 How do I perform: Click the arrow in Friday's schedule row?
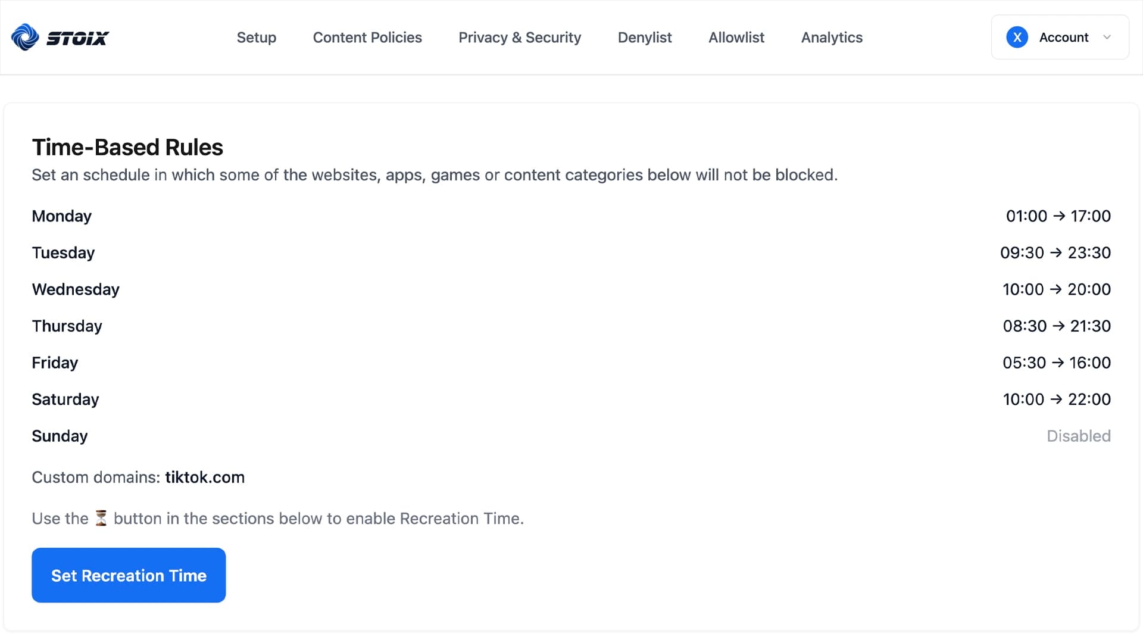(1058, 362)
